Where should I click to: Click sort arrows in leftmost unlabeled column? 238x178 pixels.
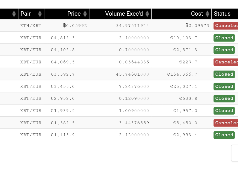(x=14, y=14)
